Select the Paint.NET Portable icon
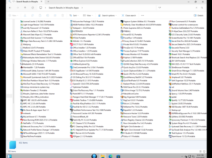The height and width of the screenshot is (158, 212). tap(71, 94)
